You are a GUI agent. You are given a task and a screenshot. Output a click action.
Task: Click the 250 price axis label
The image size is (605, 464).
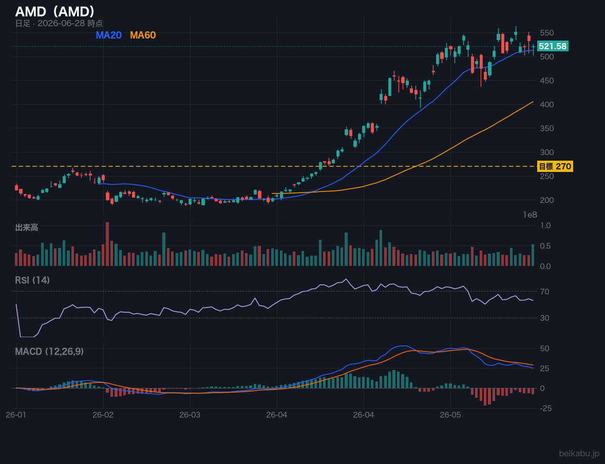pos(547,176)
